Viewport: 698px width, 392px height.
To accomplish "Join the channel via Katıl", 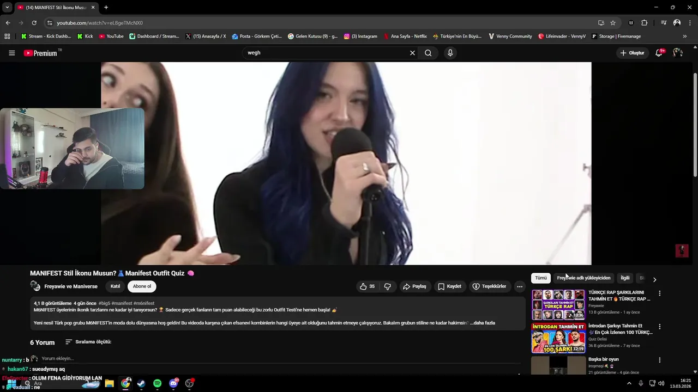I will pyautogui.click(x=115, y=286).
